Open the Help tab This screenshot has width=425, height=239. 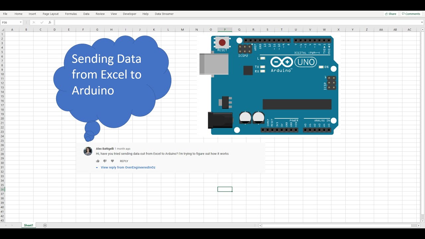pos(145,14)
